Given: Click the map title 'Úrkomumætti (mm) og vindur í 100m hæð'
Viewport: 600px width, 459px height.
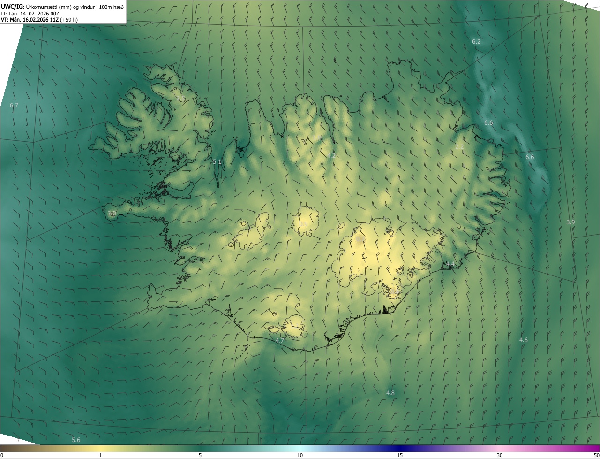Looking at the screenshot, I should click(x=75, y=7).
